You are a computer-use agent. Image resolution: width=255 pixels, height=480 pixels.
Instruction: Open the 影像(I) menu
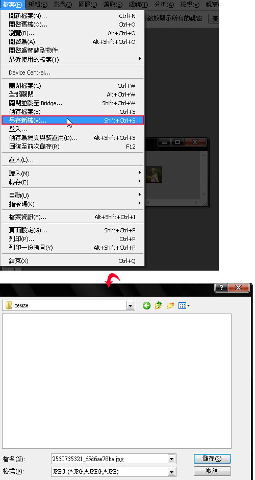click(x=63, y=5)
